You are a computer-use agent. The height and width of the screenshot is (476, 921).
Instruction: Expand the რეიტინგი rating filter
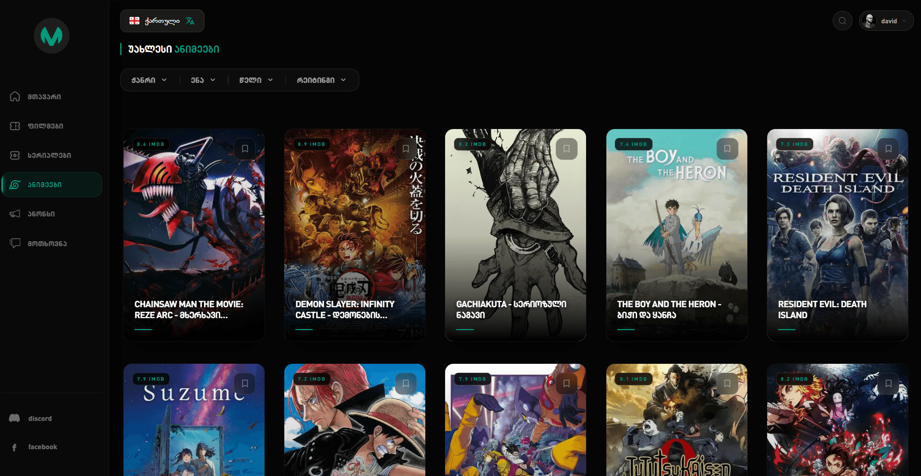click(x=321, y=80)
